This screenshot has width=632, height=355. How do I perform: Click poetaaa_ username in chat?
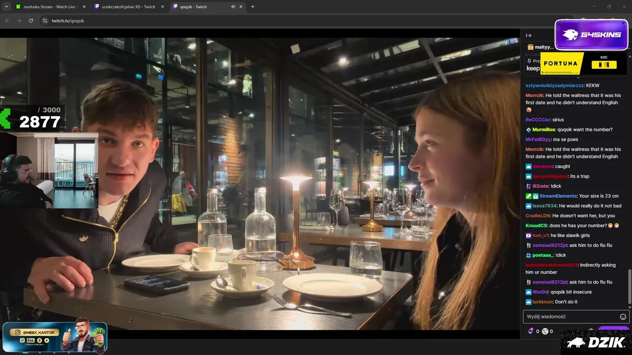(543, 255)
